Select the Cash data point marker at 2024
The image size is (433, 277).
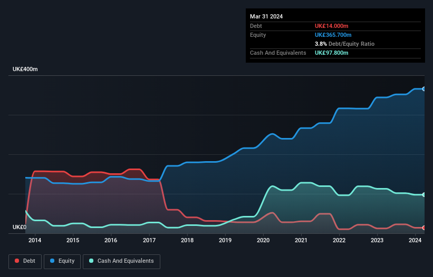(x=424, y=195)
